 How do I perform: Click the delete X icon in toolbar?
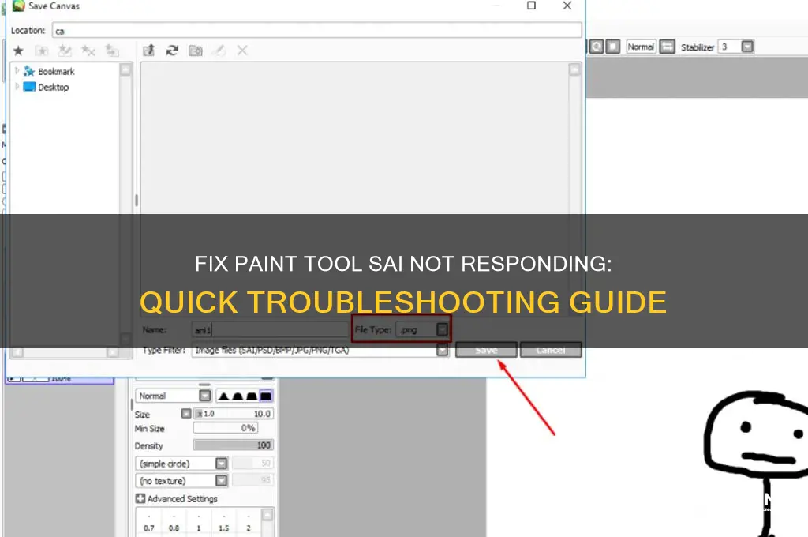point(242,51)
